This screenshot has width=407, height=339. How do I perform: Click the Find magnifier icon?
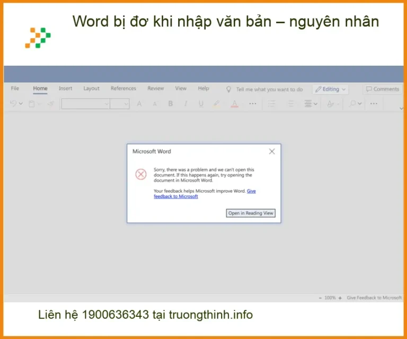pyautogui.click(x=352, y=104)
